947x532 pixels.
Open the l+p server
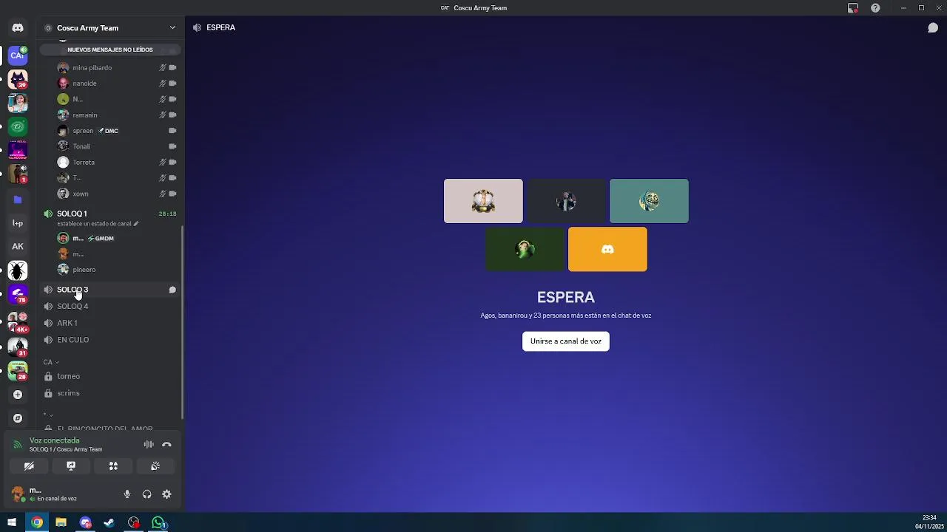click(18, 223)
